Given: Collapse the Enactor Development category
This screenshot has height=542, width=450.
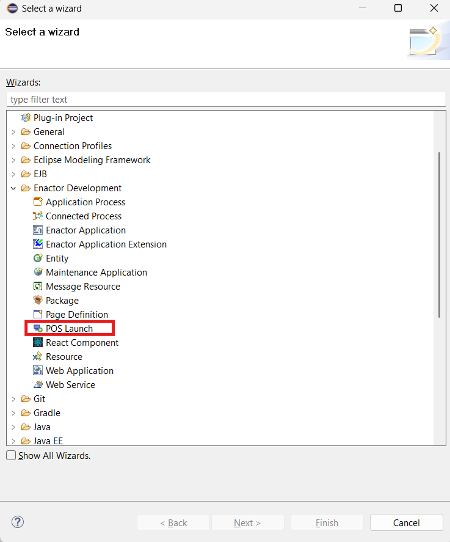Looking at the screenshot, I should pyautogui.click(x=13, y=188).
